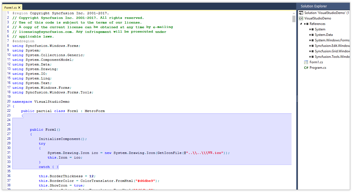Click the 'InitializeComponent();' call

63,139
